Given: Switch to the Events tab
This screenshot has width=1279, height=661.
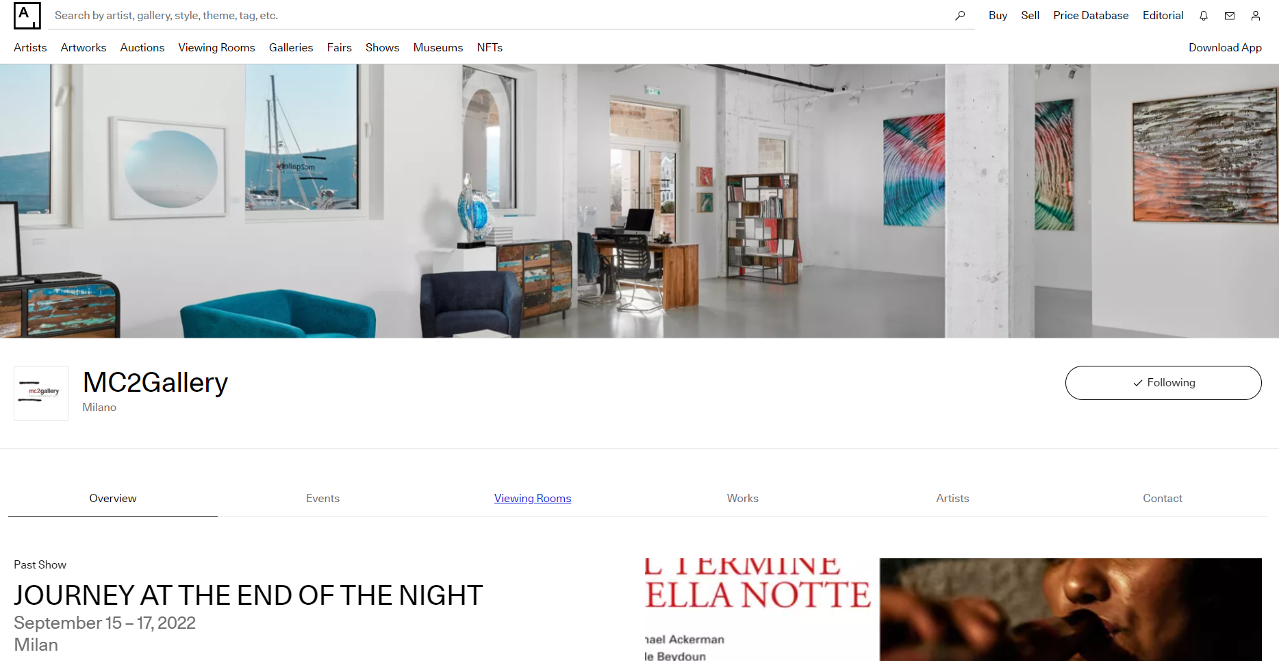Looking at the screenshot, I should (x=322, y=498).
